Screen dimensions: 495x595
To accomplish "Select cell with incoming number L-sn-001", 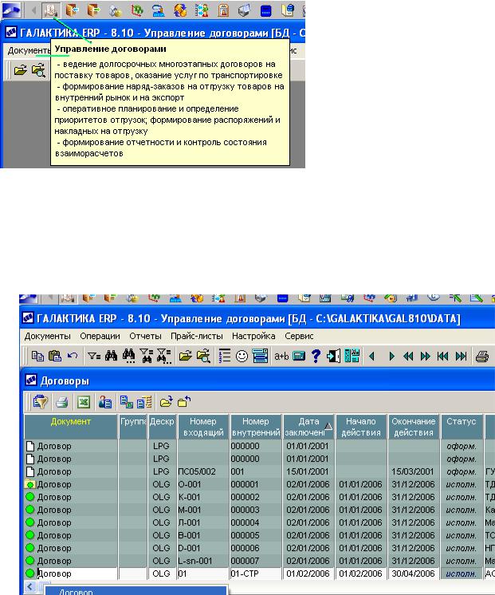I will click(x=203, y=561).
